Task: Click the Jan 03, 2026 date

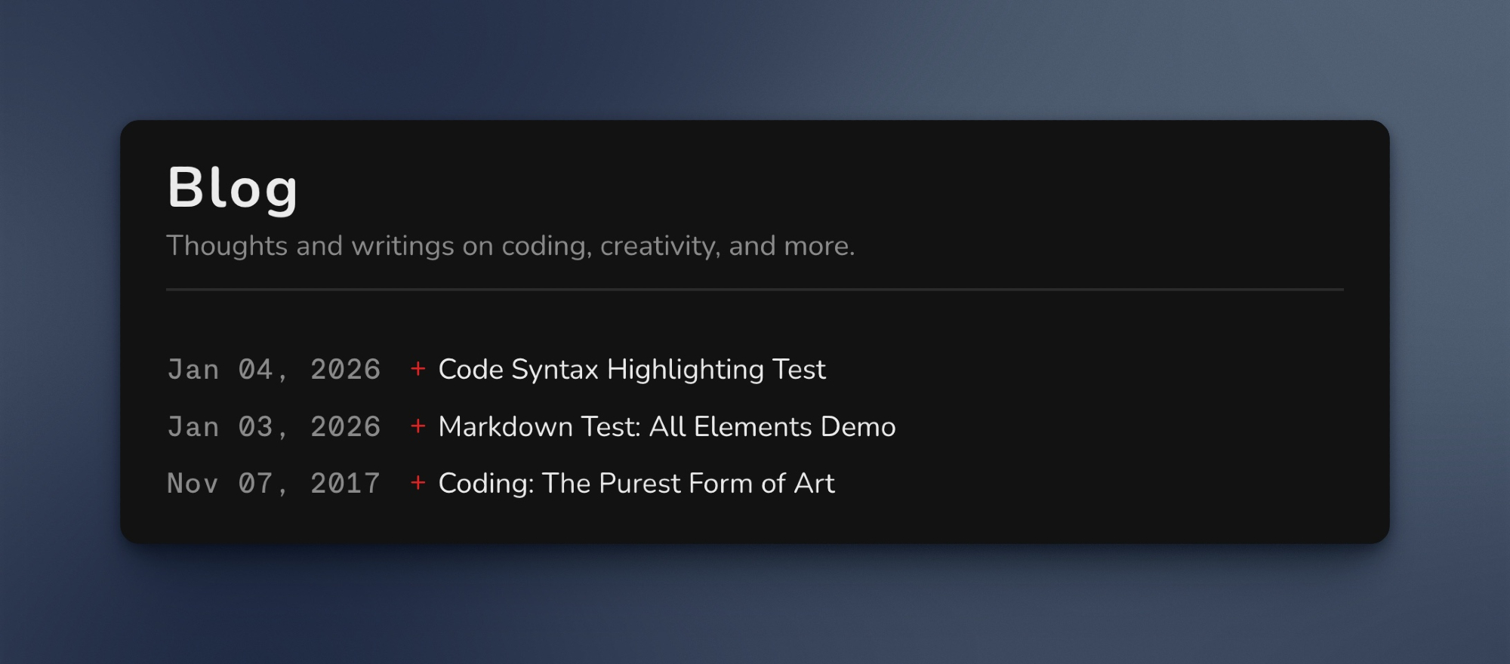Action: click(x=273, y=427)
